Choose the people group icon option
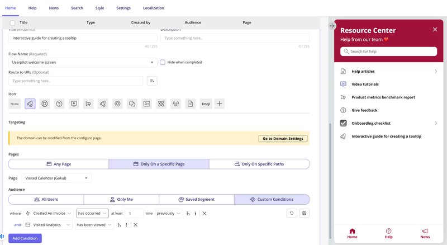Image resolution: width=447 pixels, height=245 pixels. coord(176,103)
